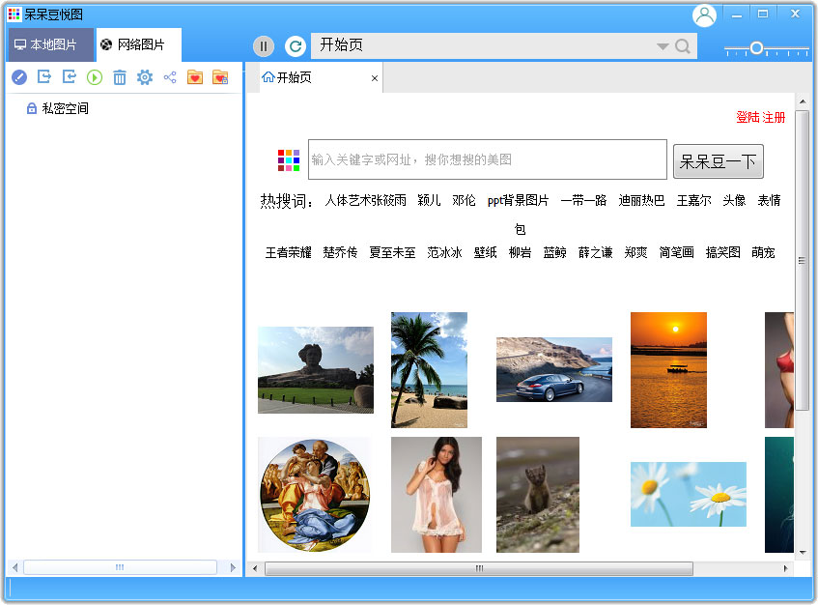Open the locked favorites folder icon
Screen dimensions: 818x605
[x=220, y=77]
